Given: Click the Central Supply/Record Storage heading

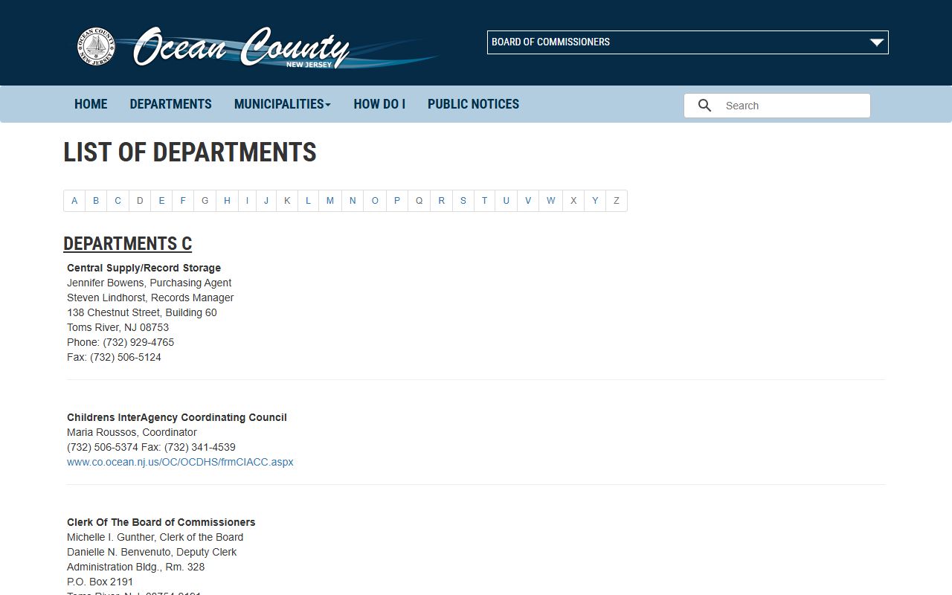Looking at the screenshot, I should [x=144, y=268].
